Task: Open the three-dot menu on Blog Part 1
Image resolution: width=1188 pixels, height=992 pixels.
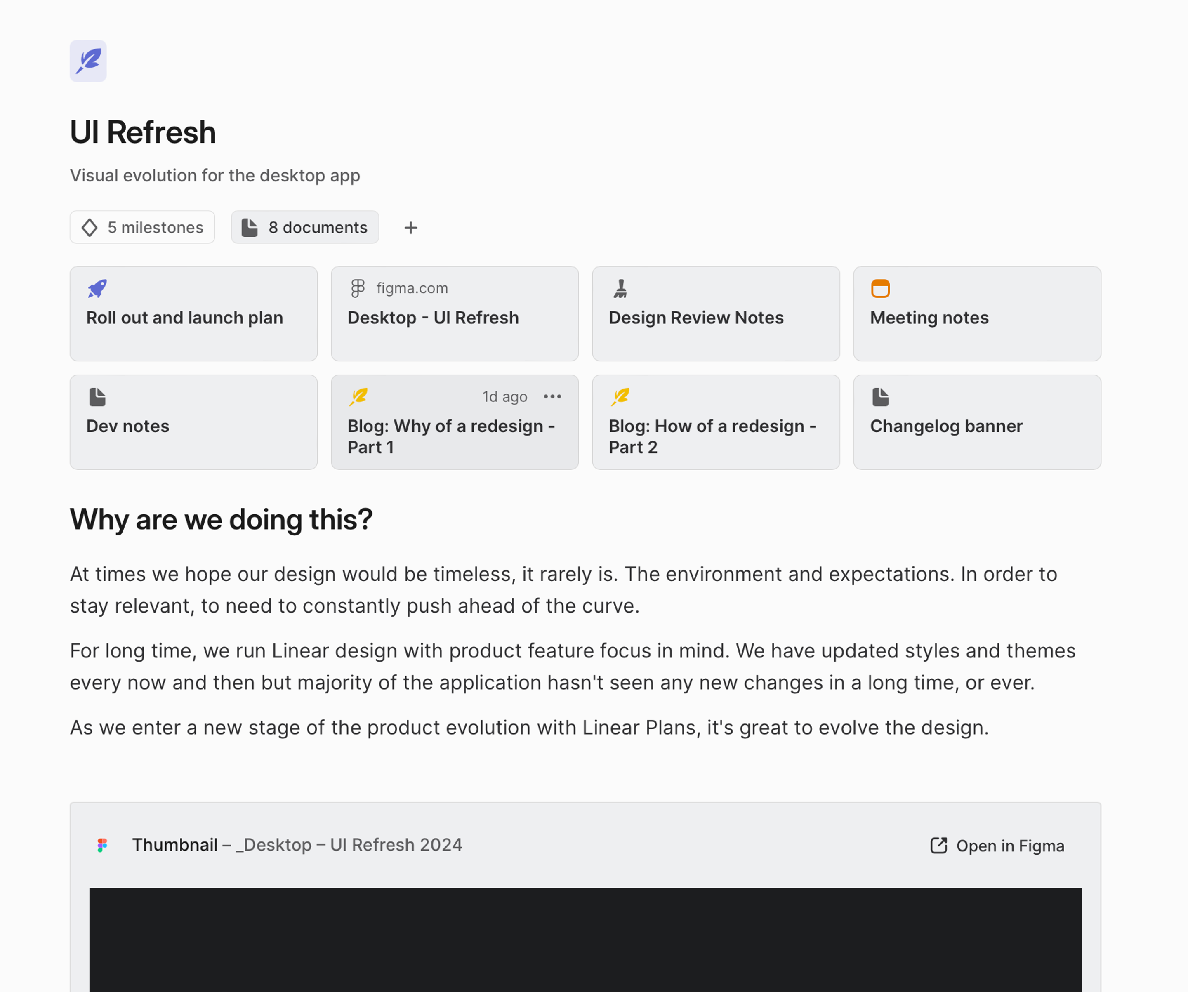Action: (x=552, y=397)
